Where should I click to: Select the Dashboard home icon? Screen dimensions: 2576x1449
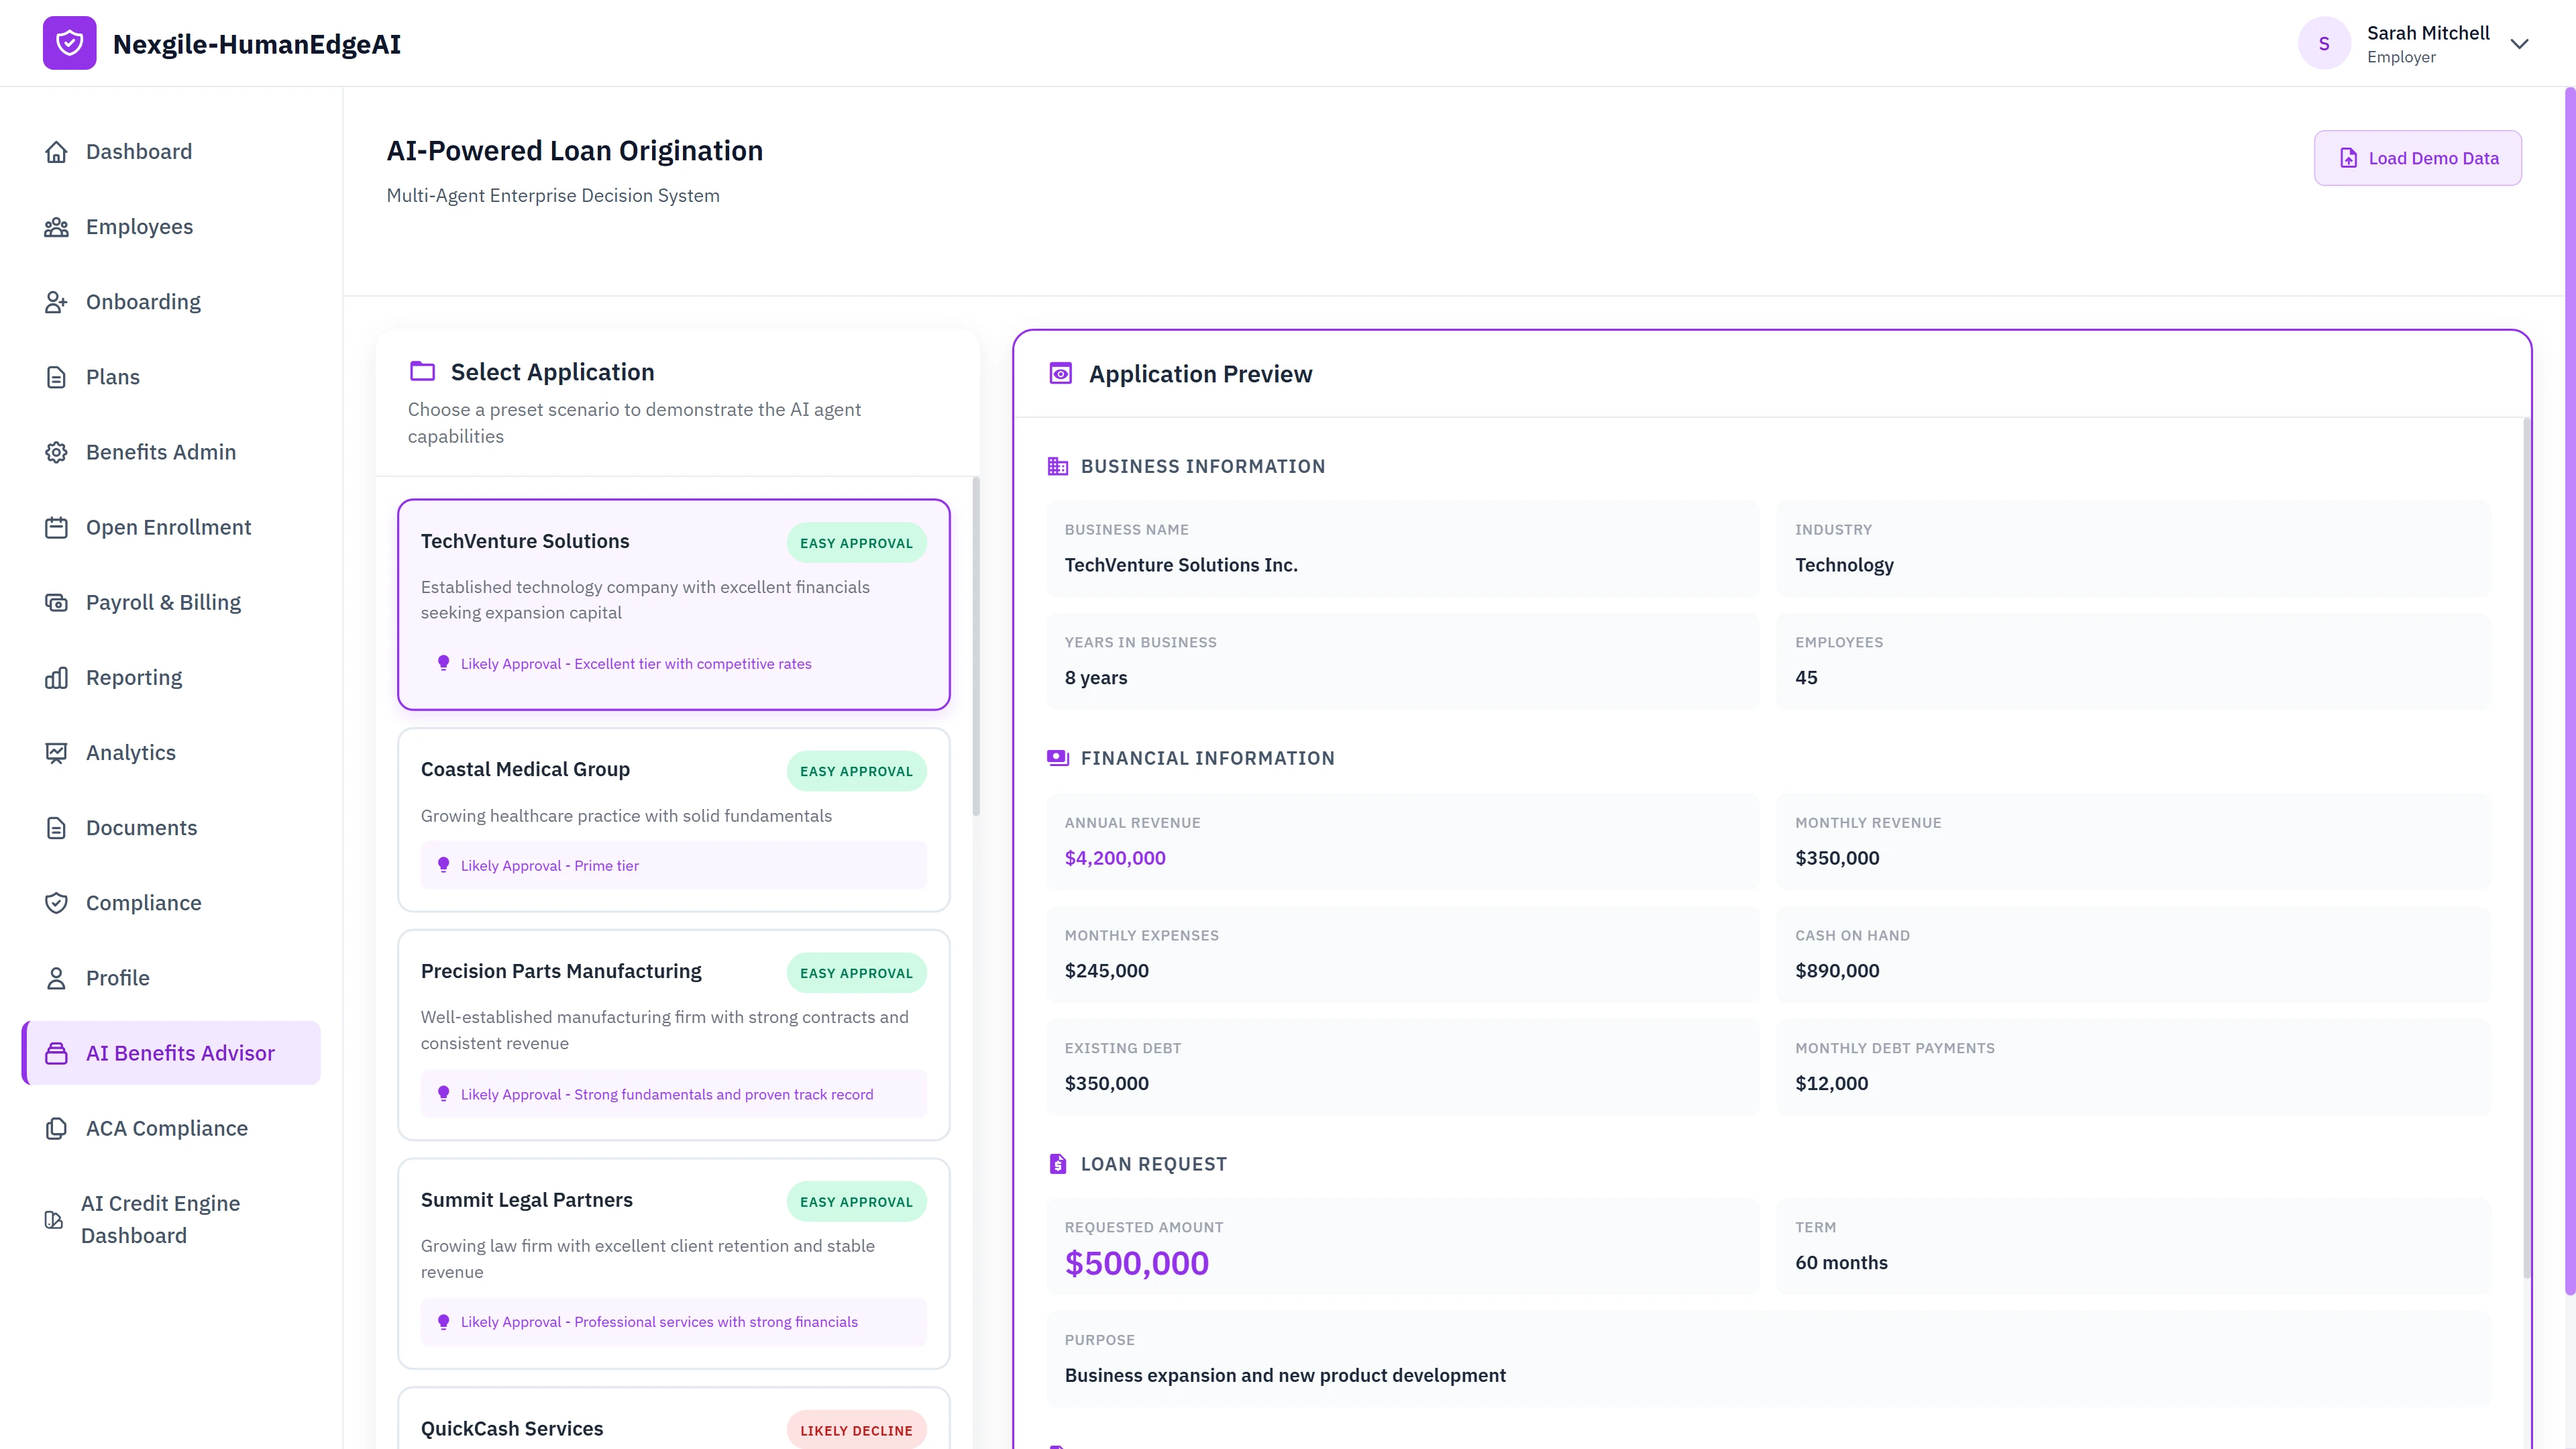point(56,151)
